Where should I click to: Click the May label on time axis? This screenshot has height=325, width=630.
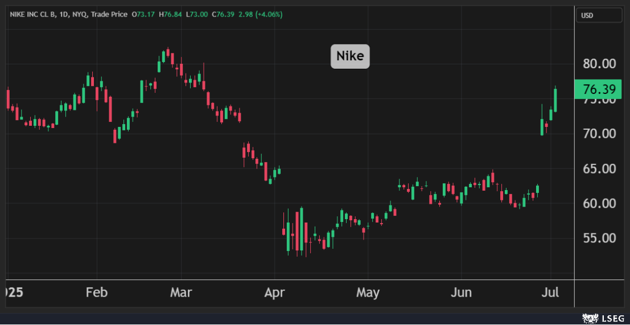click(368, 293)
